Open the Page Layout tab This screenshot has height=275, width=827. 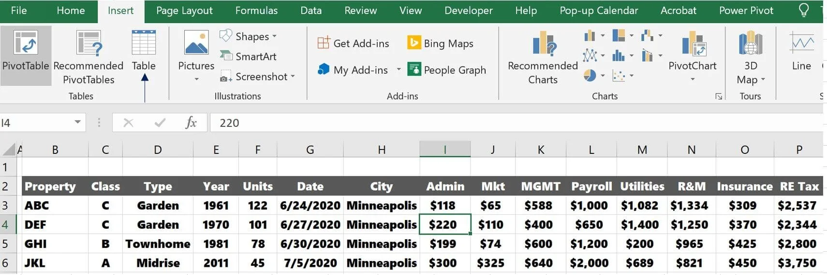[184, 11]
